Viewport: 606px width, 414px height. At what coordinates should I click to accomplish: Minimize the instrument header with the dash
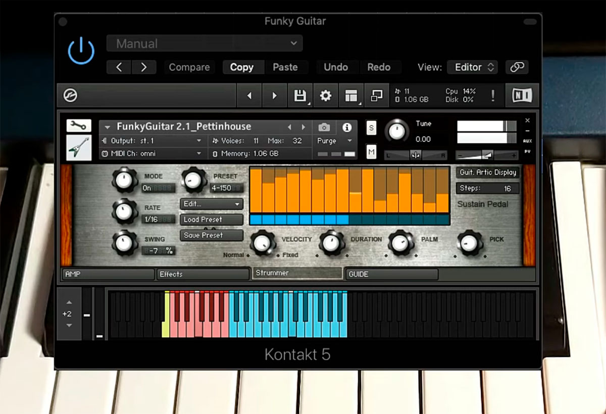point(527,131)
